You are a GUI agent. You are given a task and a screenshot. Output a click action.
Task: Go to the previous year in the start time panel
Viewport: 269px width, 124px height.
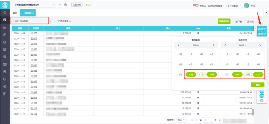coord(179,45)
